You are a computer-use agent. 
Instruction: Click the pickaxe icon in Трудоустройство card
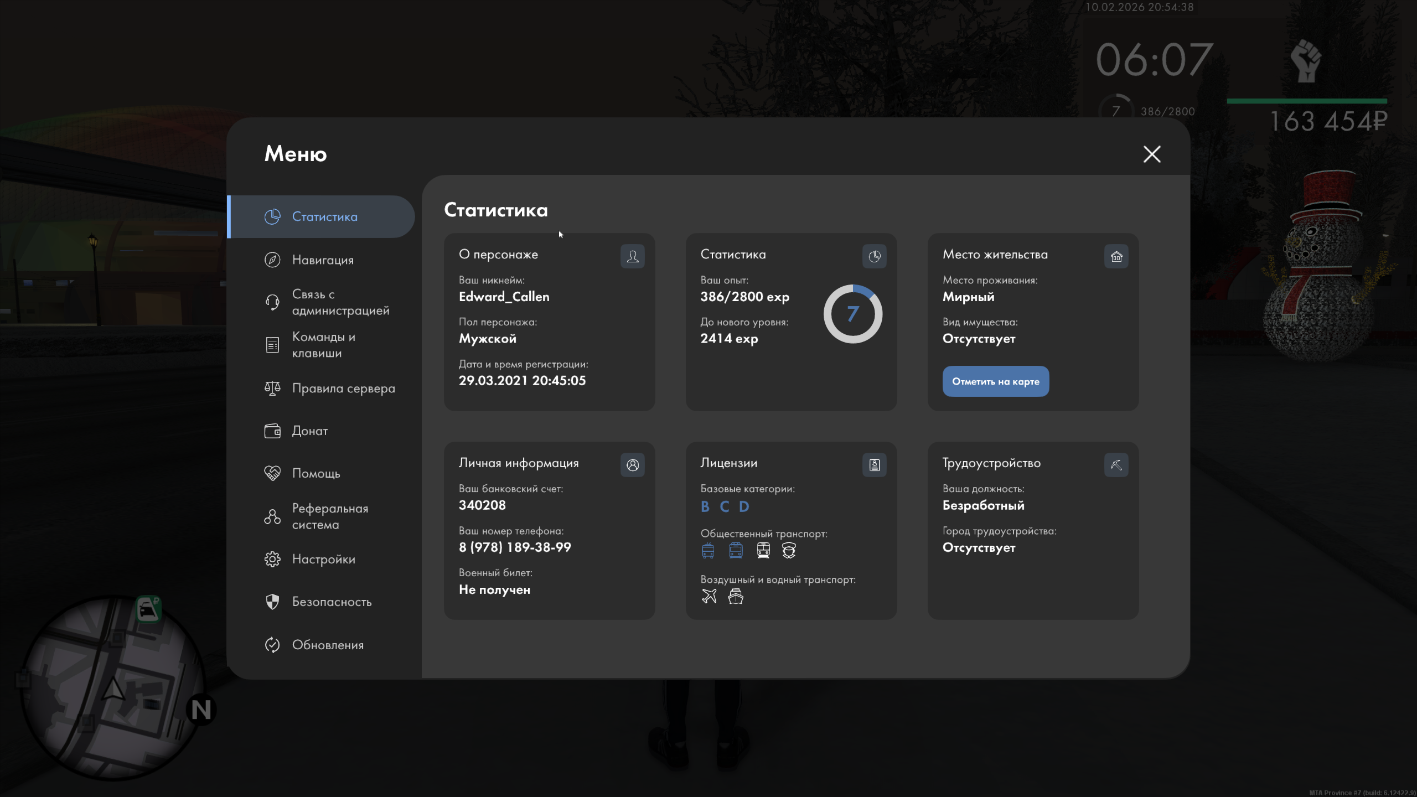[1116, 465]
